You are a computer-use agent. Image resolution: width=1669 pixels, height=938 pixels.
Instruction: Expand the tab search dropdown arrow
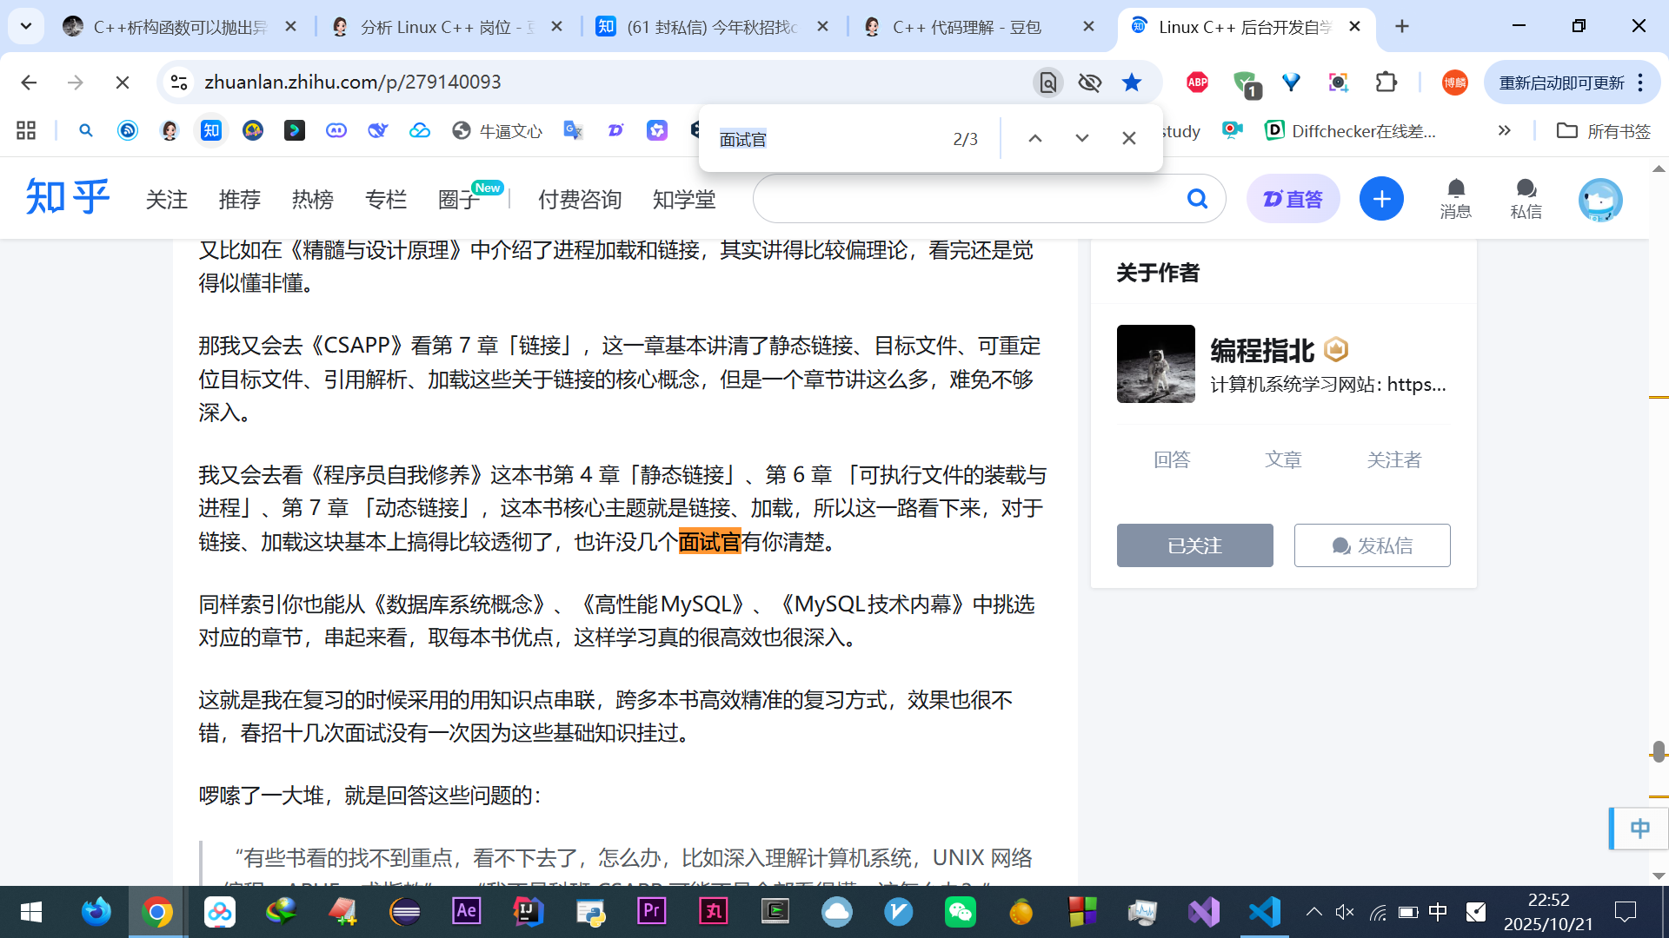pyautogui.click(x=26, y=26)
